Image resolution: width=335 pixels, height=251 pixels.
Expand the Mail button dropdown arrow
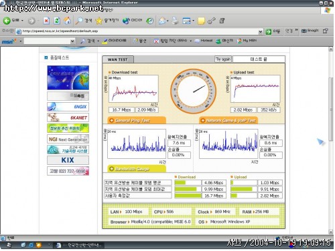(167, 21)
